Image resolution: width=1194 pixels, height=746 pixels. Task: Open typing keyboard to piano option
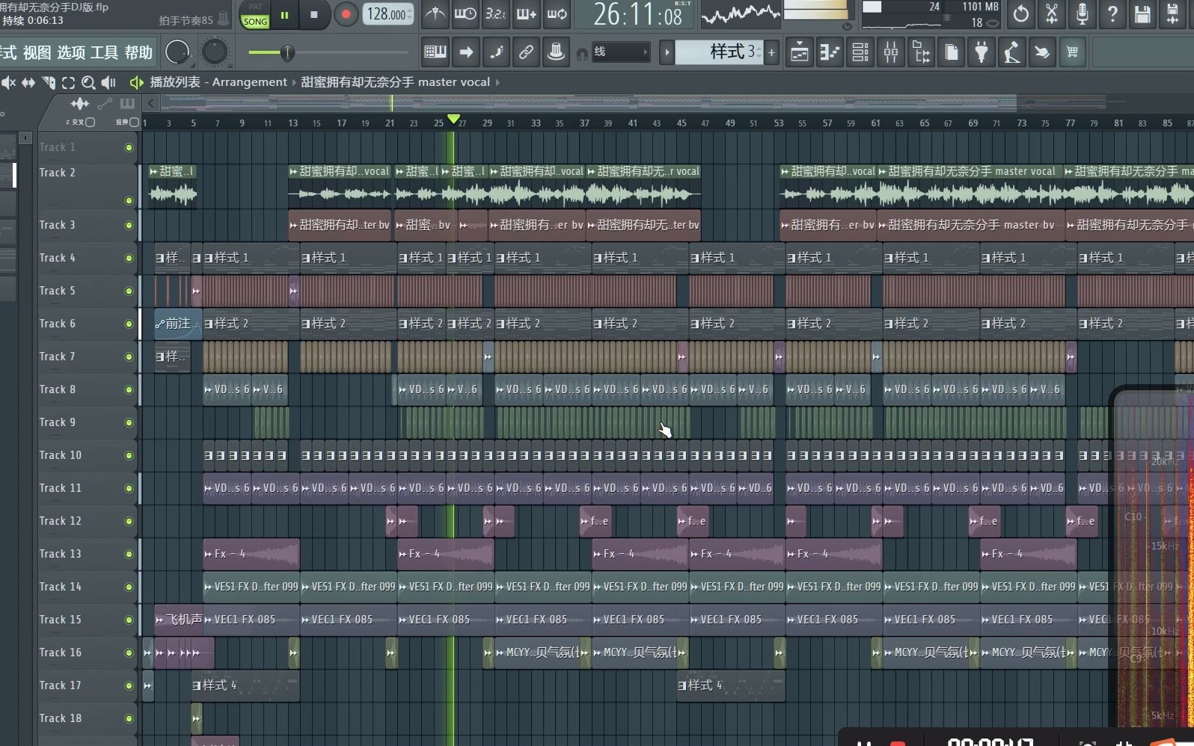click(435, 52)
